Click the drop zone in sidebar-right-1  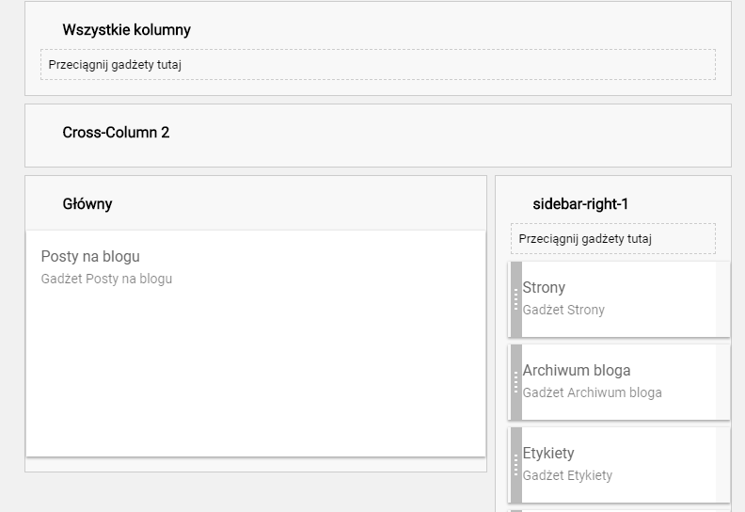[x=613, y=239]
